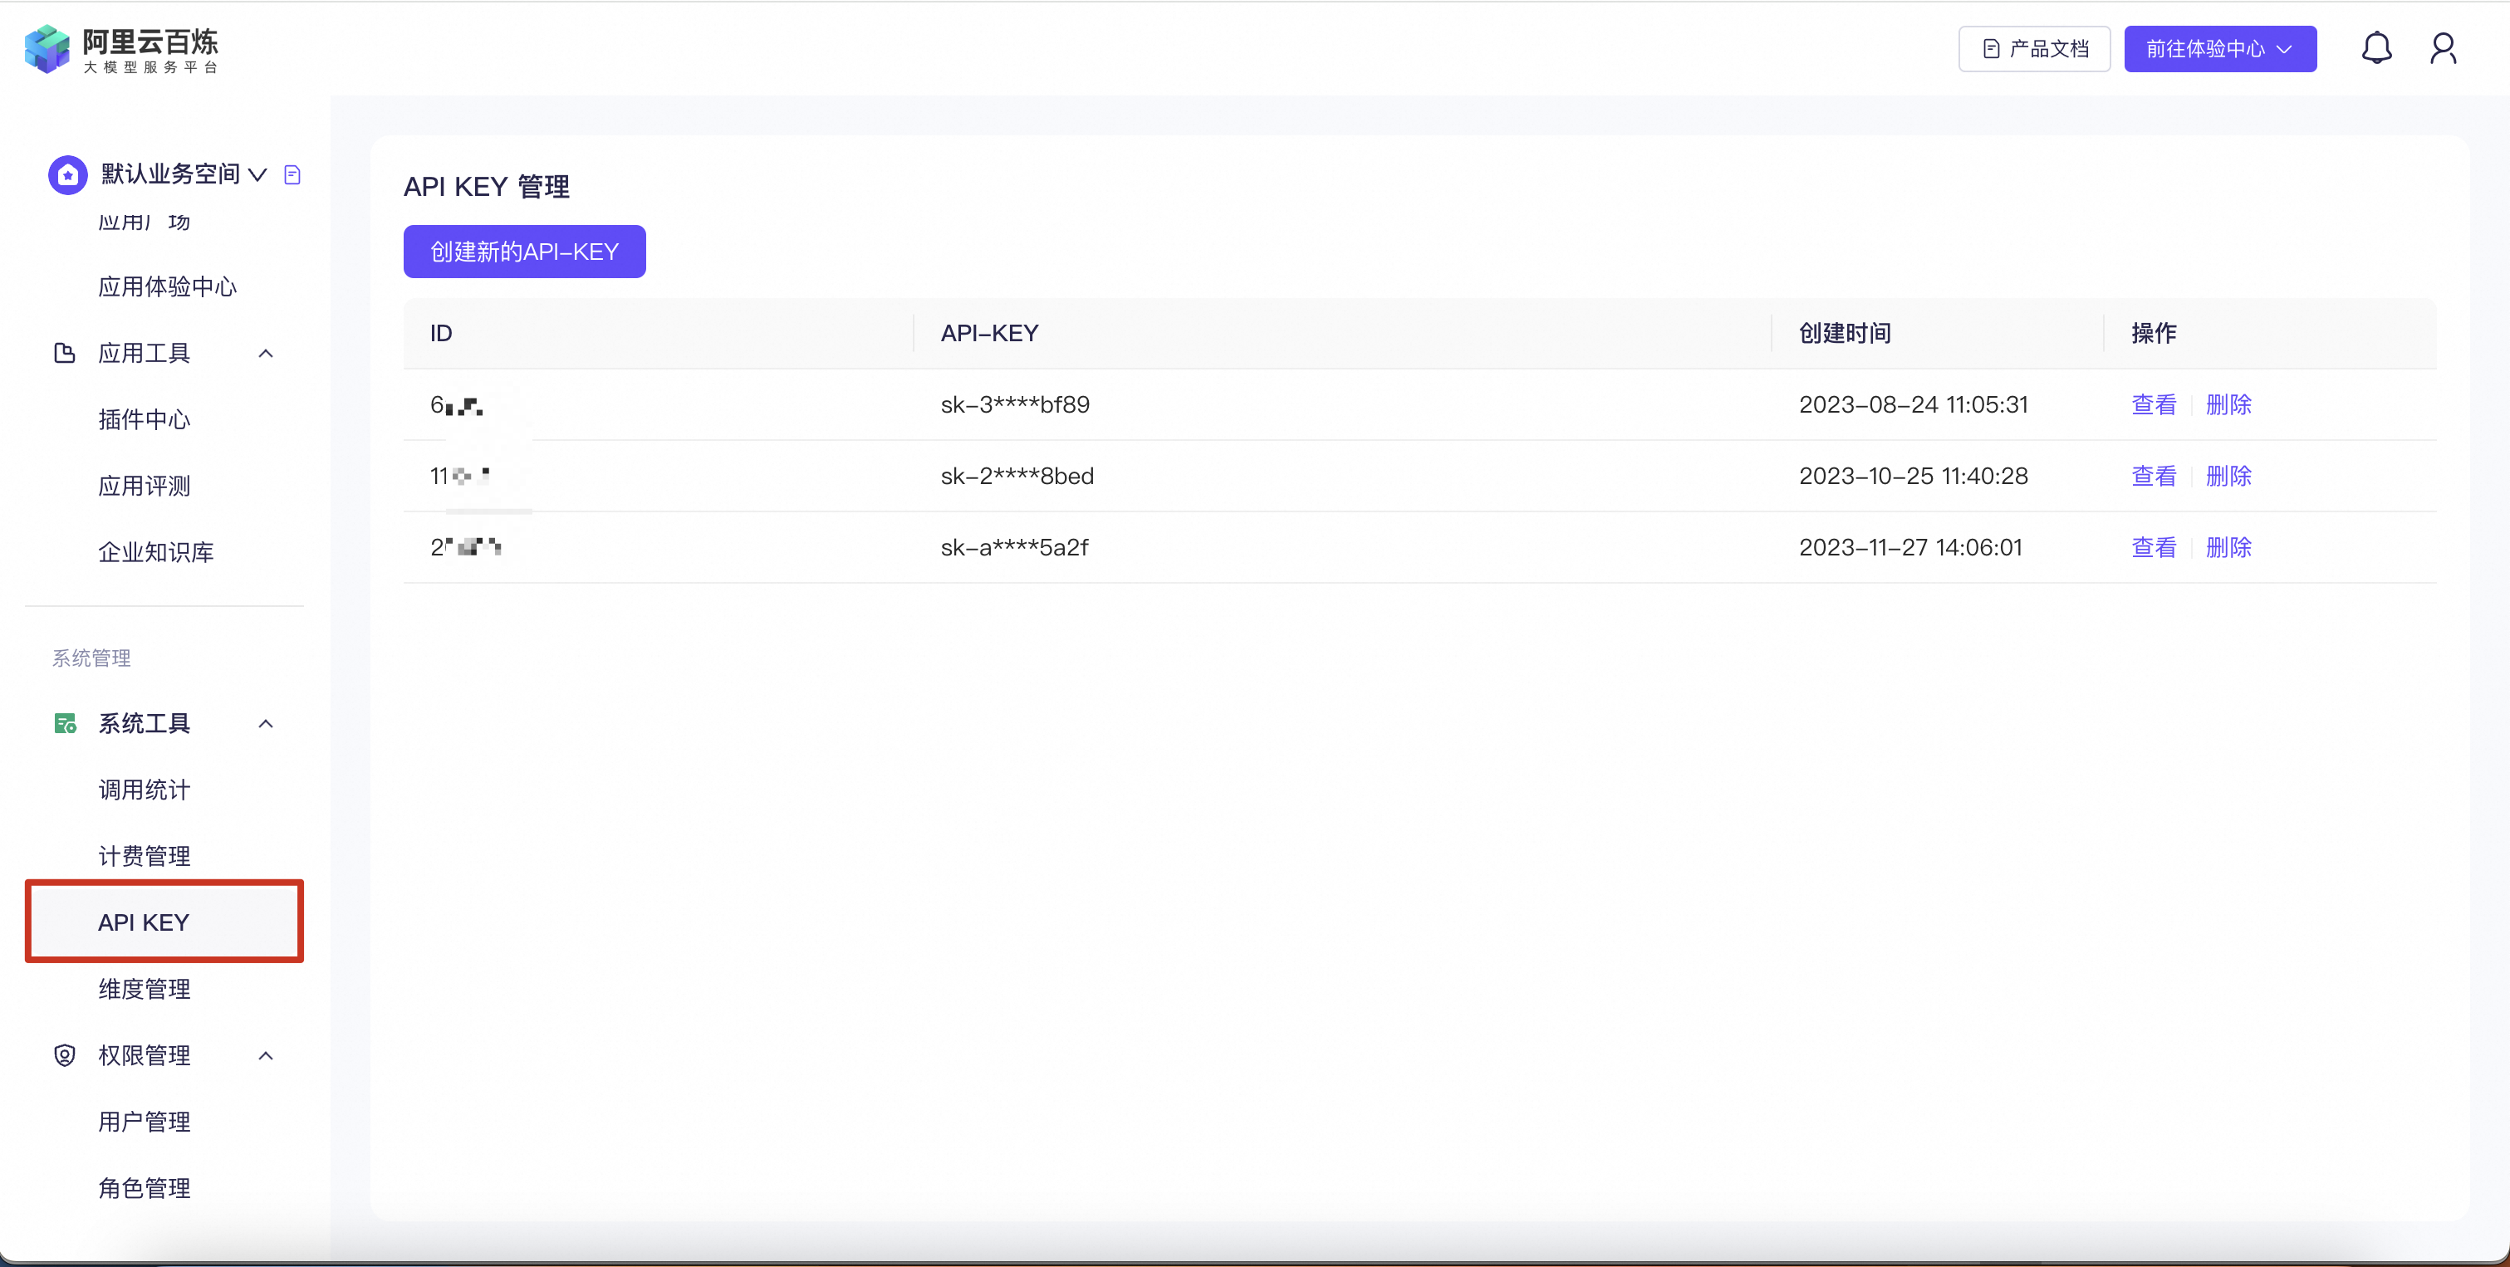Image resolution: width=2510 pixels, height=1267 pixels.
Task: Click the 应用工具 folder icon
Action: pyautogui.click(x=64, y=353)
